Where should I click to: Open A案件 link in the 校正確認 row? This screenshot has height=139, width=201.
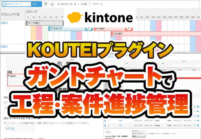120,126
